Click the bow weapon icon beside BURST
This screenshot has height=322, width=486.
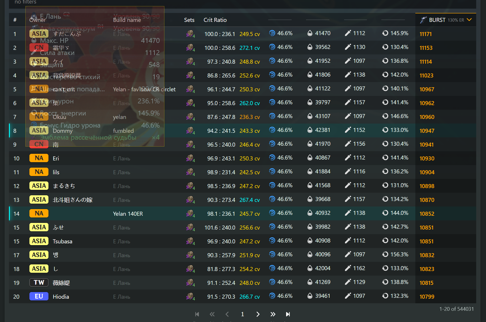point(423,20)
